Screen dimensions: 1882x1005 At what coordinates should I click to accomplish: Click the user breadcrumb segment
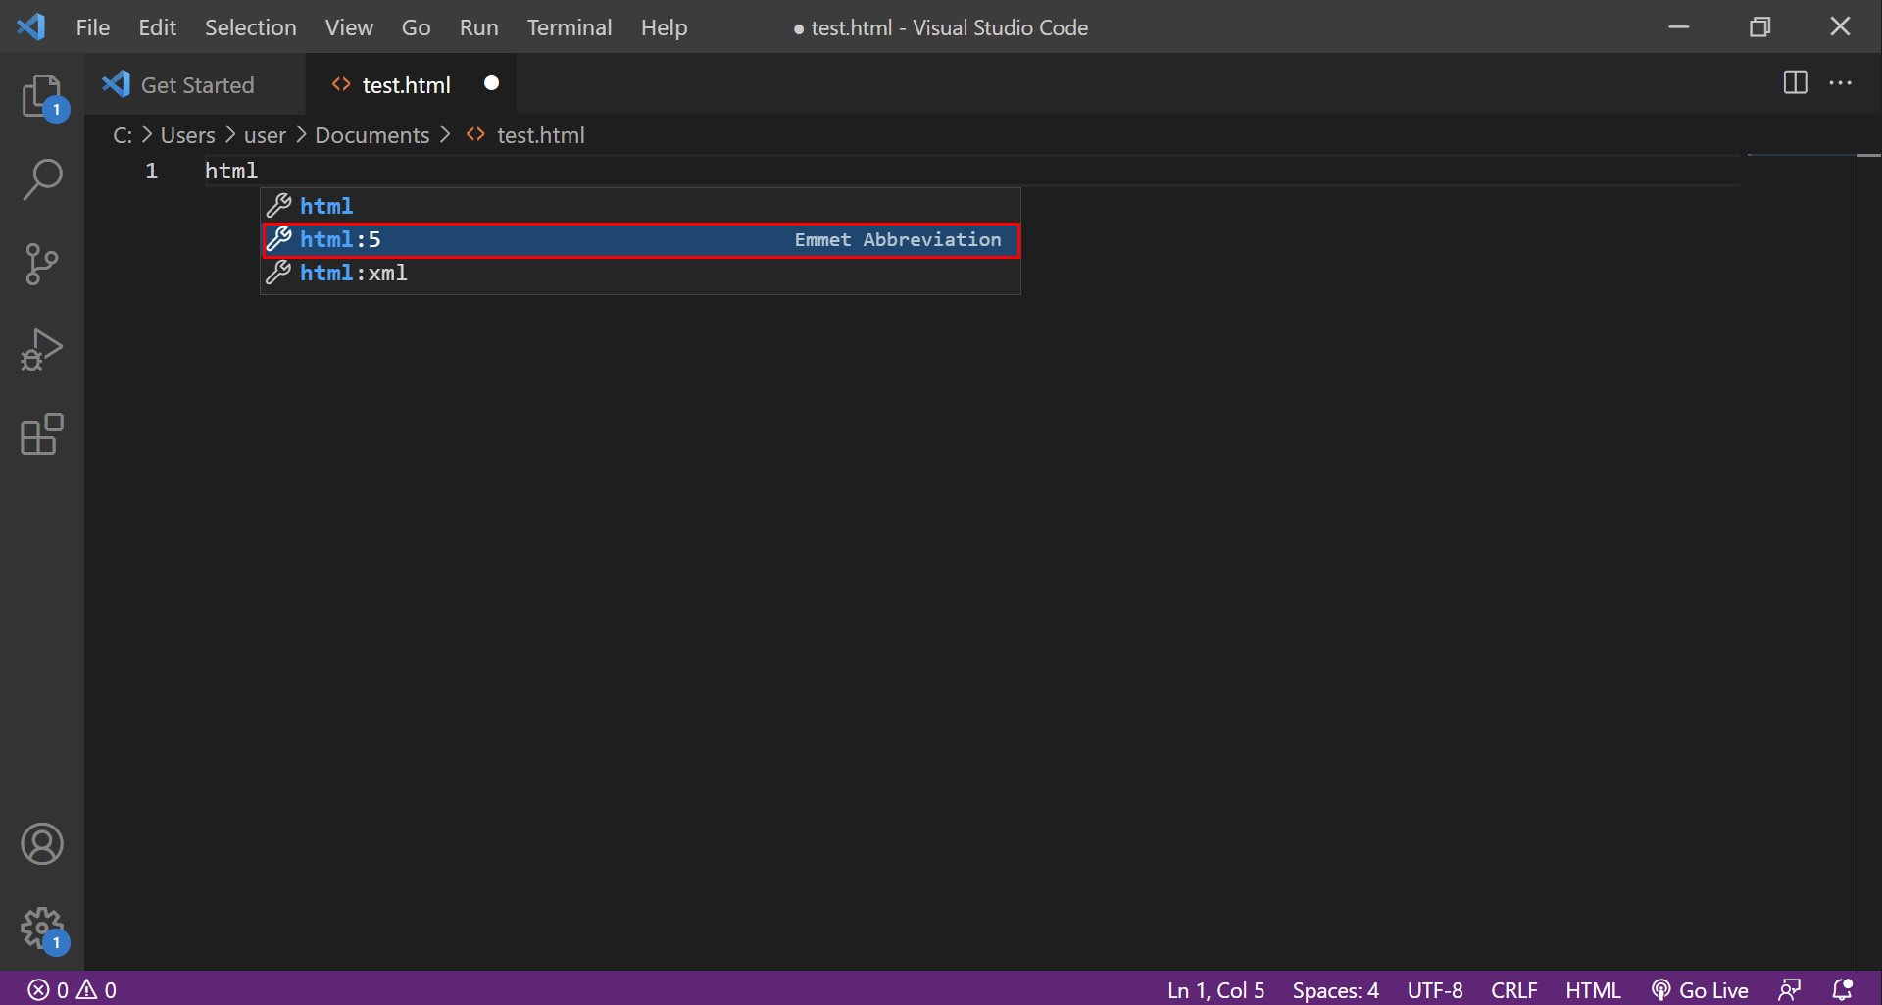coord(265,135)
